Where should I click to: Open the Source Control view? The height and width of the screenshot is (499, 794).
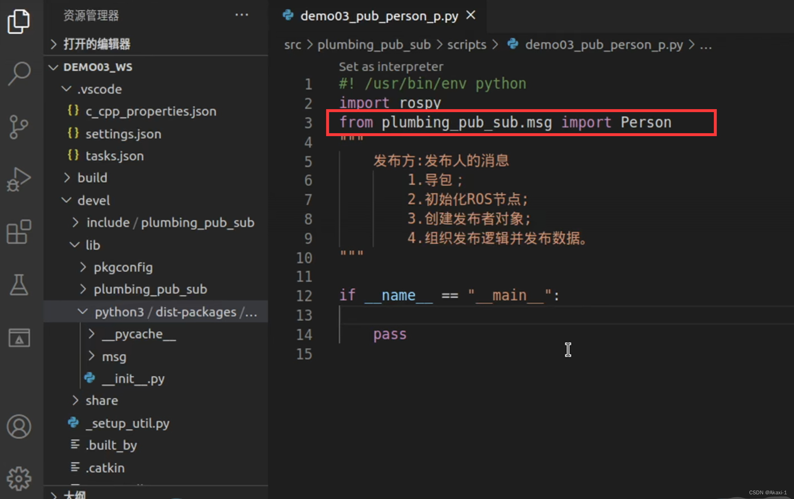(19, 126)
